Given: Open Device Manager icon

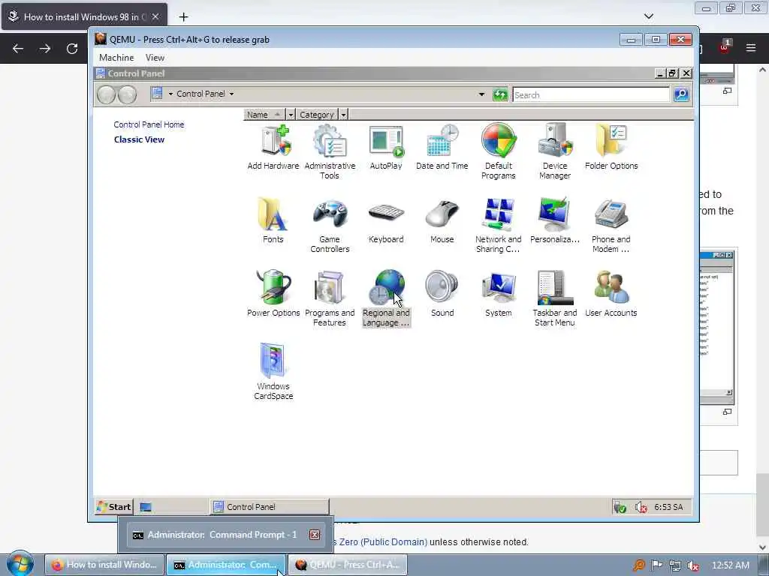Looking at the screenshot, I should click(x=555, y=151).
